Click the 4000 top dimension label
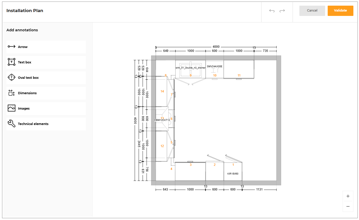The width and height of the screenshot is (359, 220). coord(216,47)
